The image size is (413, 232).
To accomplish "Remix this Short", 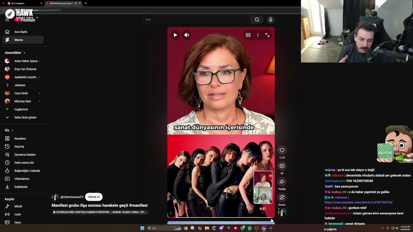I will [282, 197].
